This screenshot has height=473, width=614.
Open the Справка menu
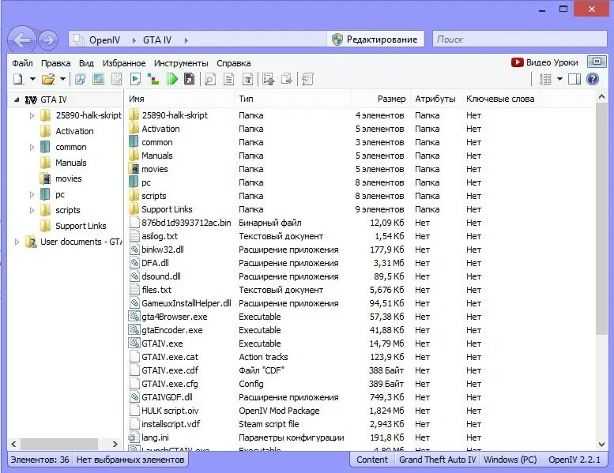click(x=233, y=63)
